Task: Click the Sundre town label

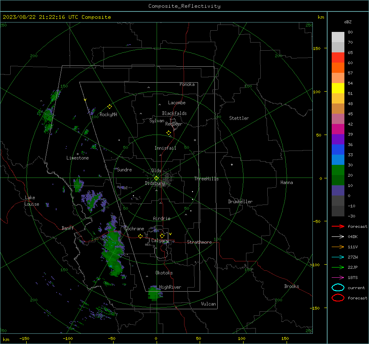Action: point(124,170)
